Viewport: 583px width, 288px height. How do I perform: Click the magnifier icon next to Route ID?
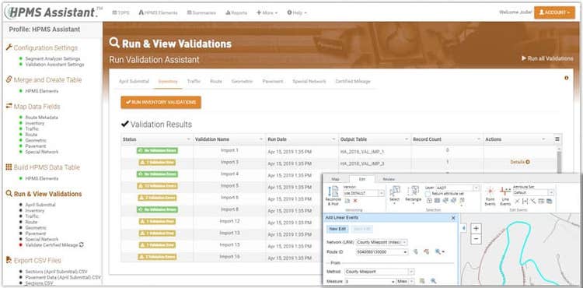click(438, 252)
